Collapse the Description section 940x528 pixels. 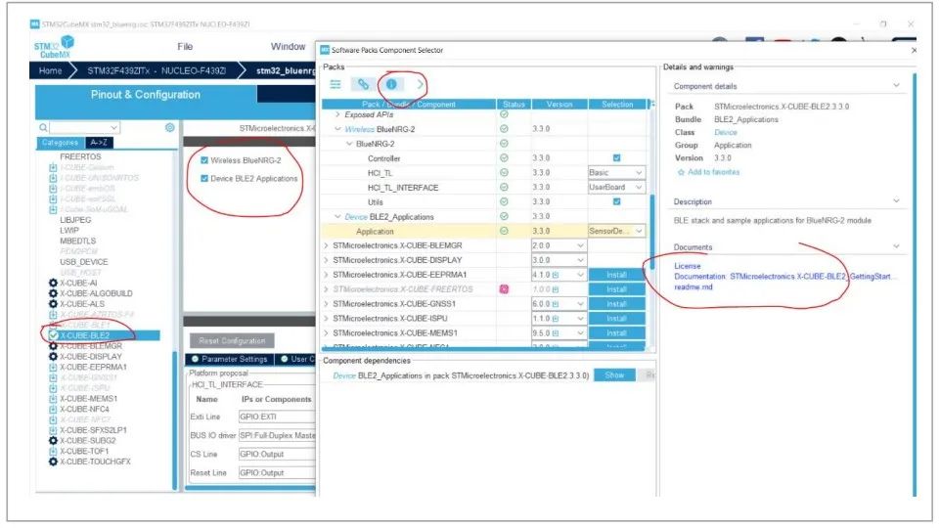click(896, 201)
